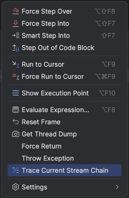Click the Step Out of Code Block icon
Screen dimensions: 129x198
[x=16, y=48]
